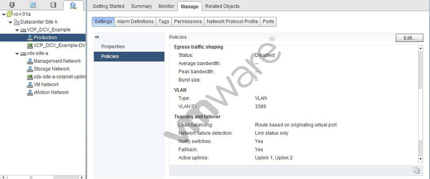Screen dimensions: 430x179
Task: Open the Networking navigator icon
Action: click(x=73, y=5)
